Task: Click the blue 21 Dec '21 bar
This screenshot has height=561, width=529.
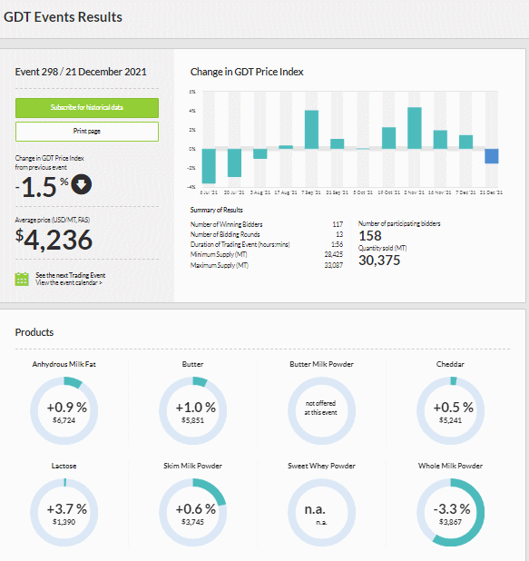Action: (x=492, y=156)
